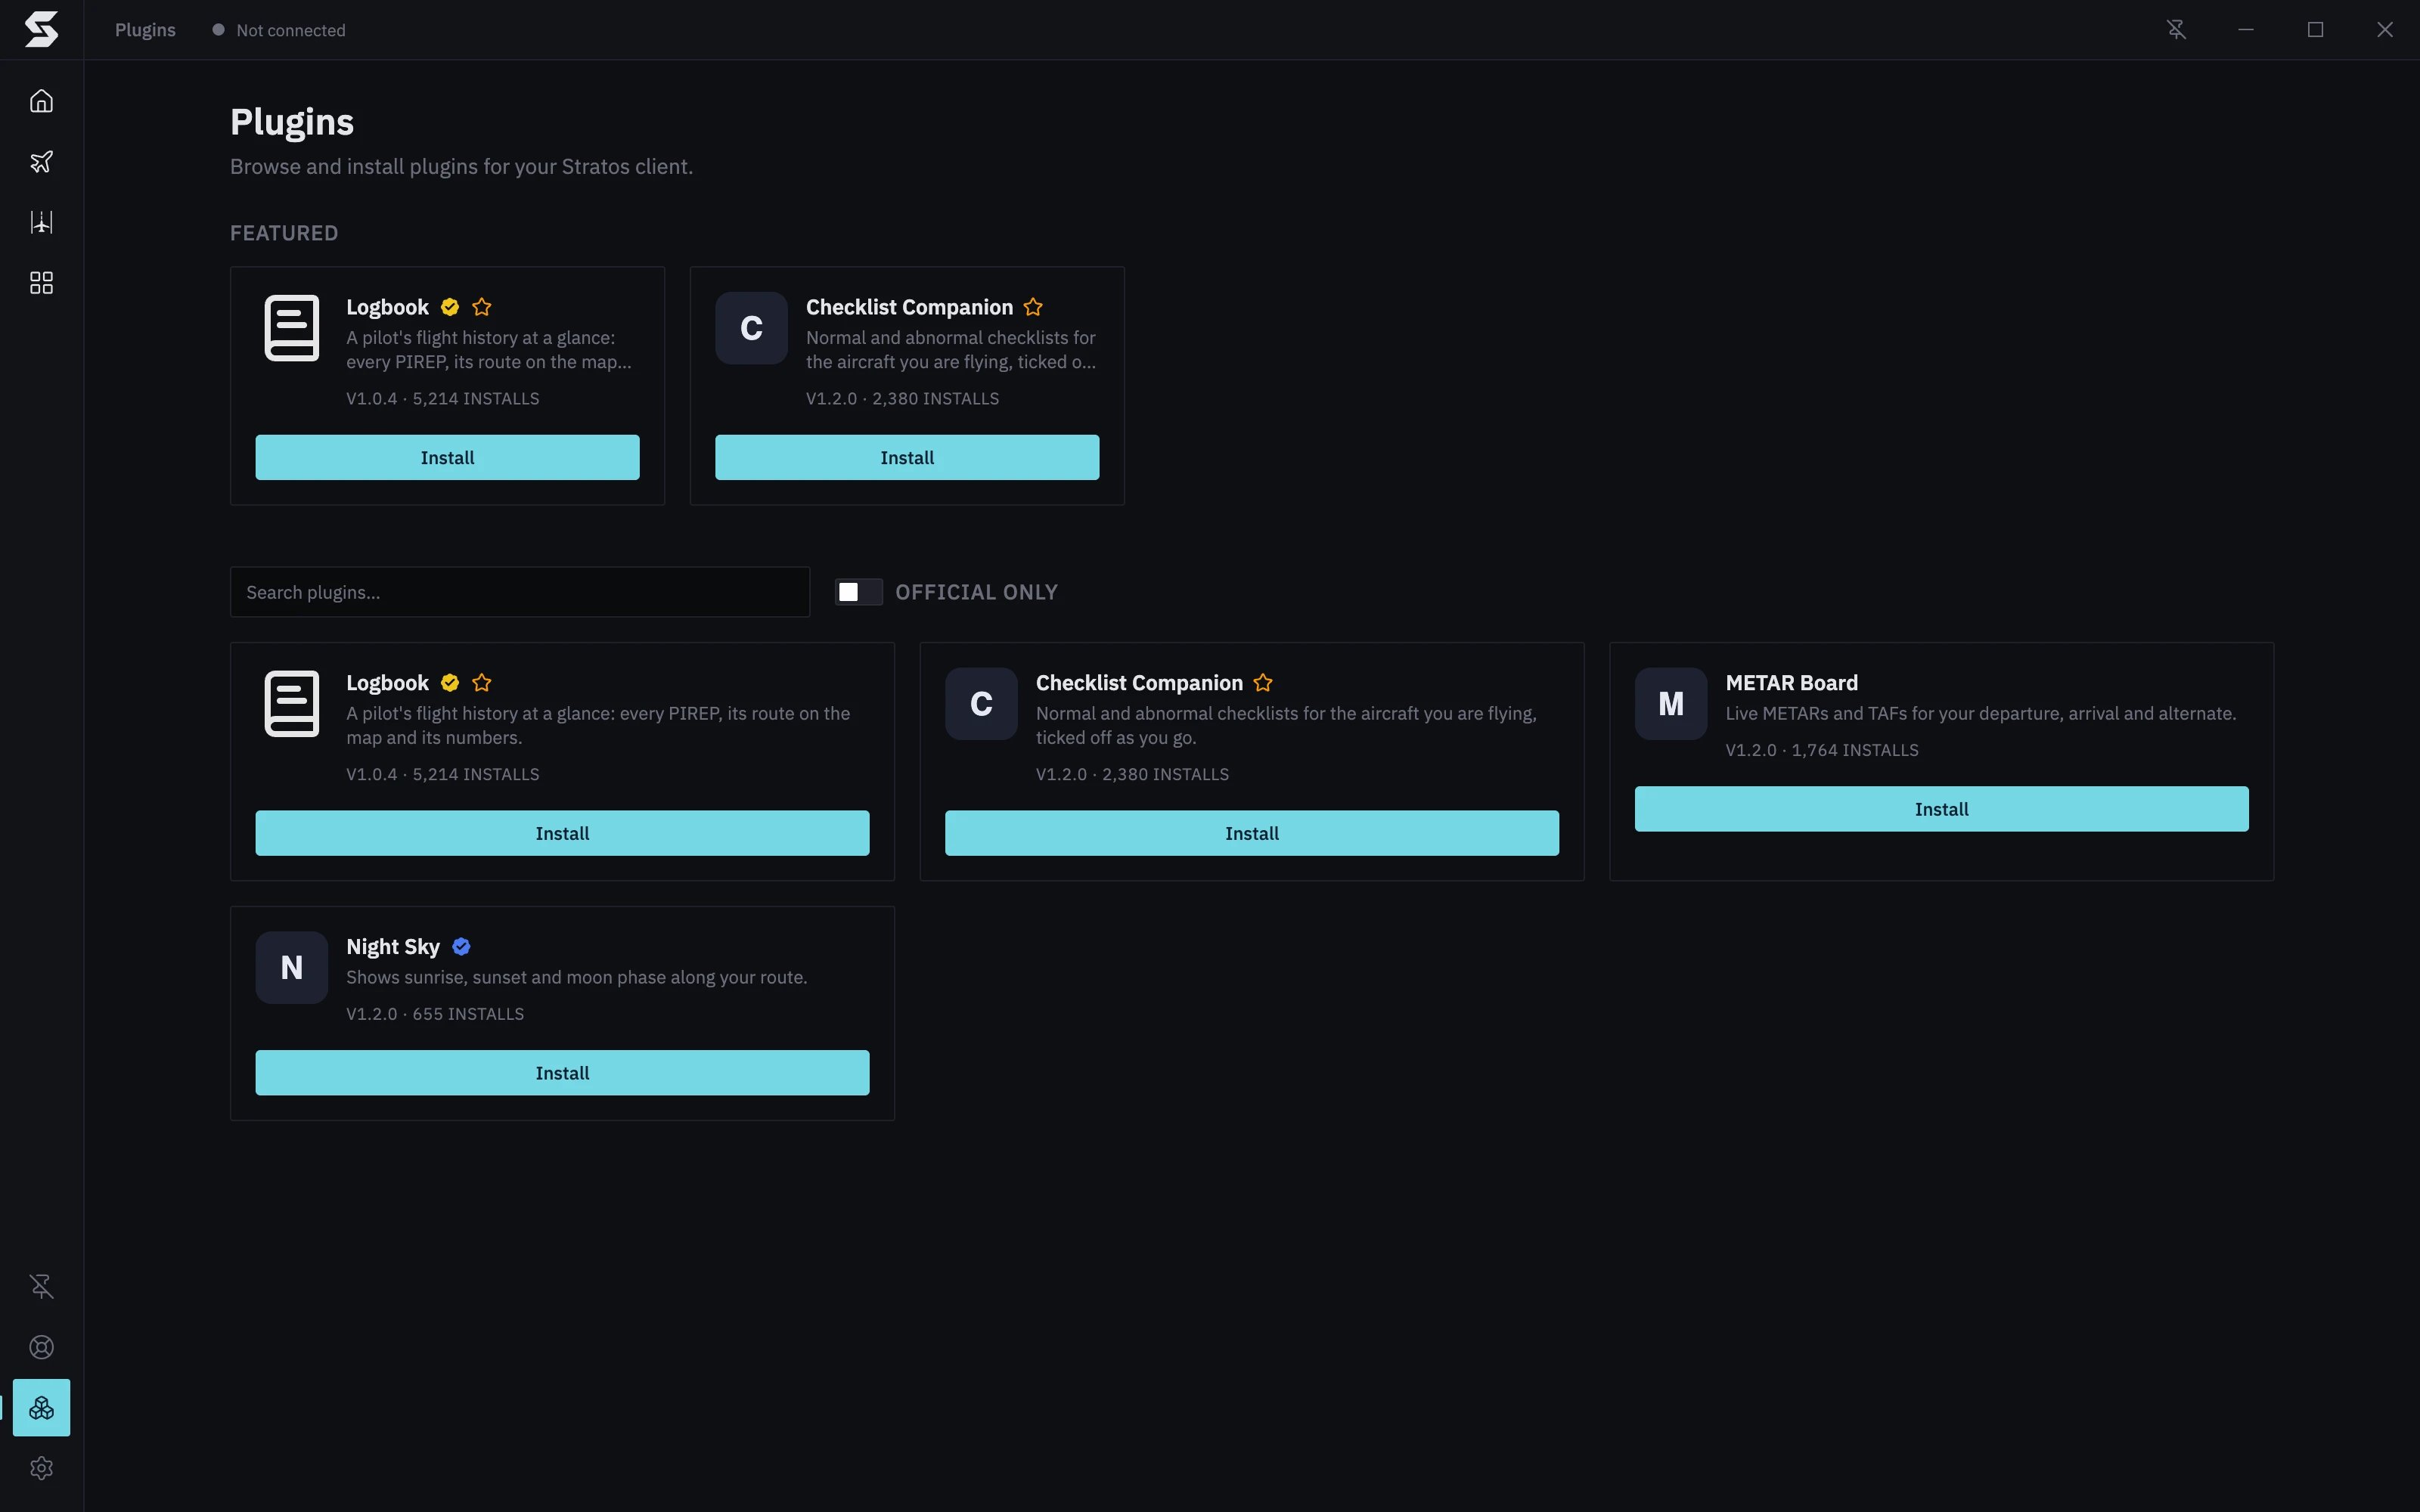Screen dimensions: 2420x1512
Task: Install the Featured Checklist Companion plugin
Action: (907, 457)
